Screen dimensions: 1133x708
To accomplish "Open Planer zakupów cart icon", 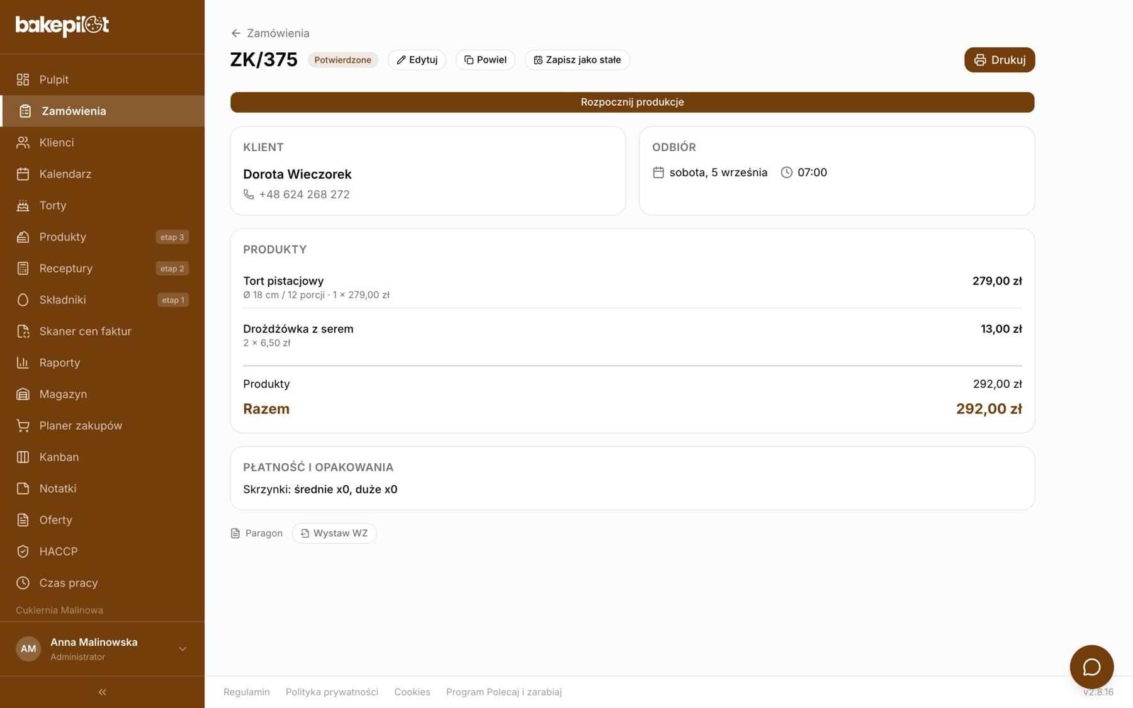I will [23, 425].
